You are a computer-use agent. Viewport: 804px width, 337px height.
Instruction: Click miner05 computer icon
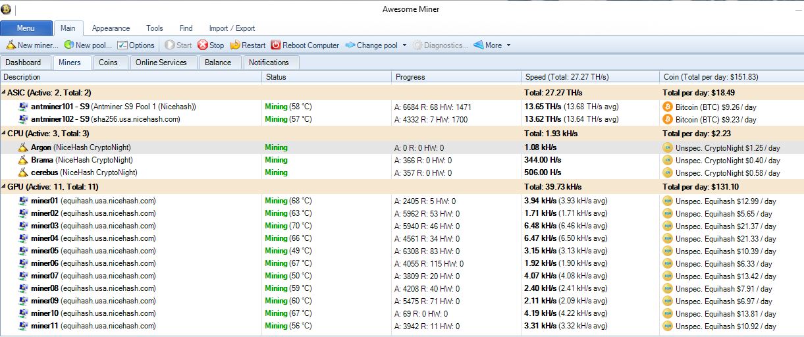(24, 251)
